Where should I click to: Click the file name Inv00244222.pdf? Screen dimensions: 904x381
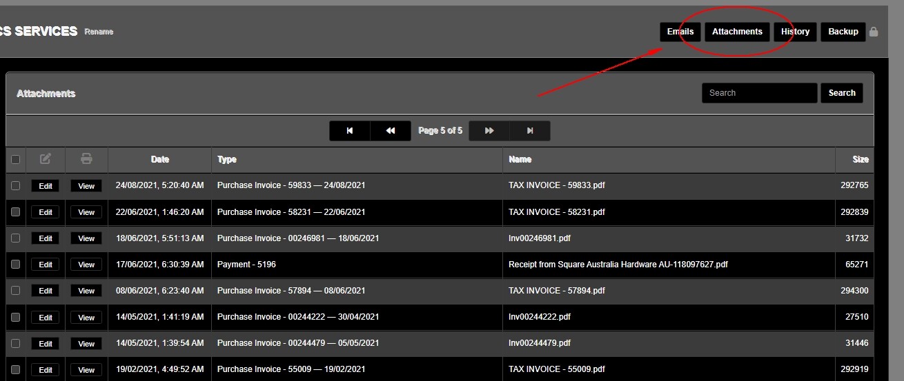tap(540, 317)
